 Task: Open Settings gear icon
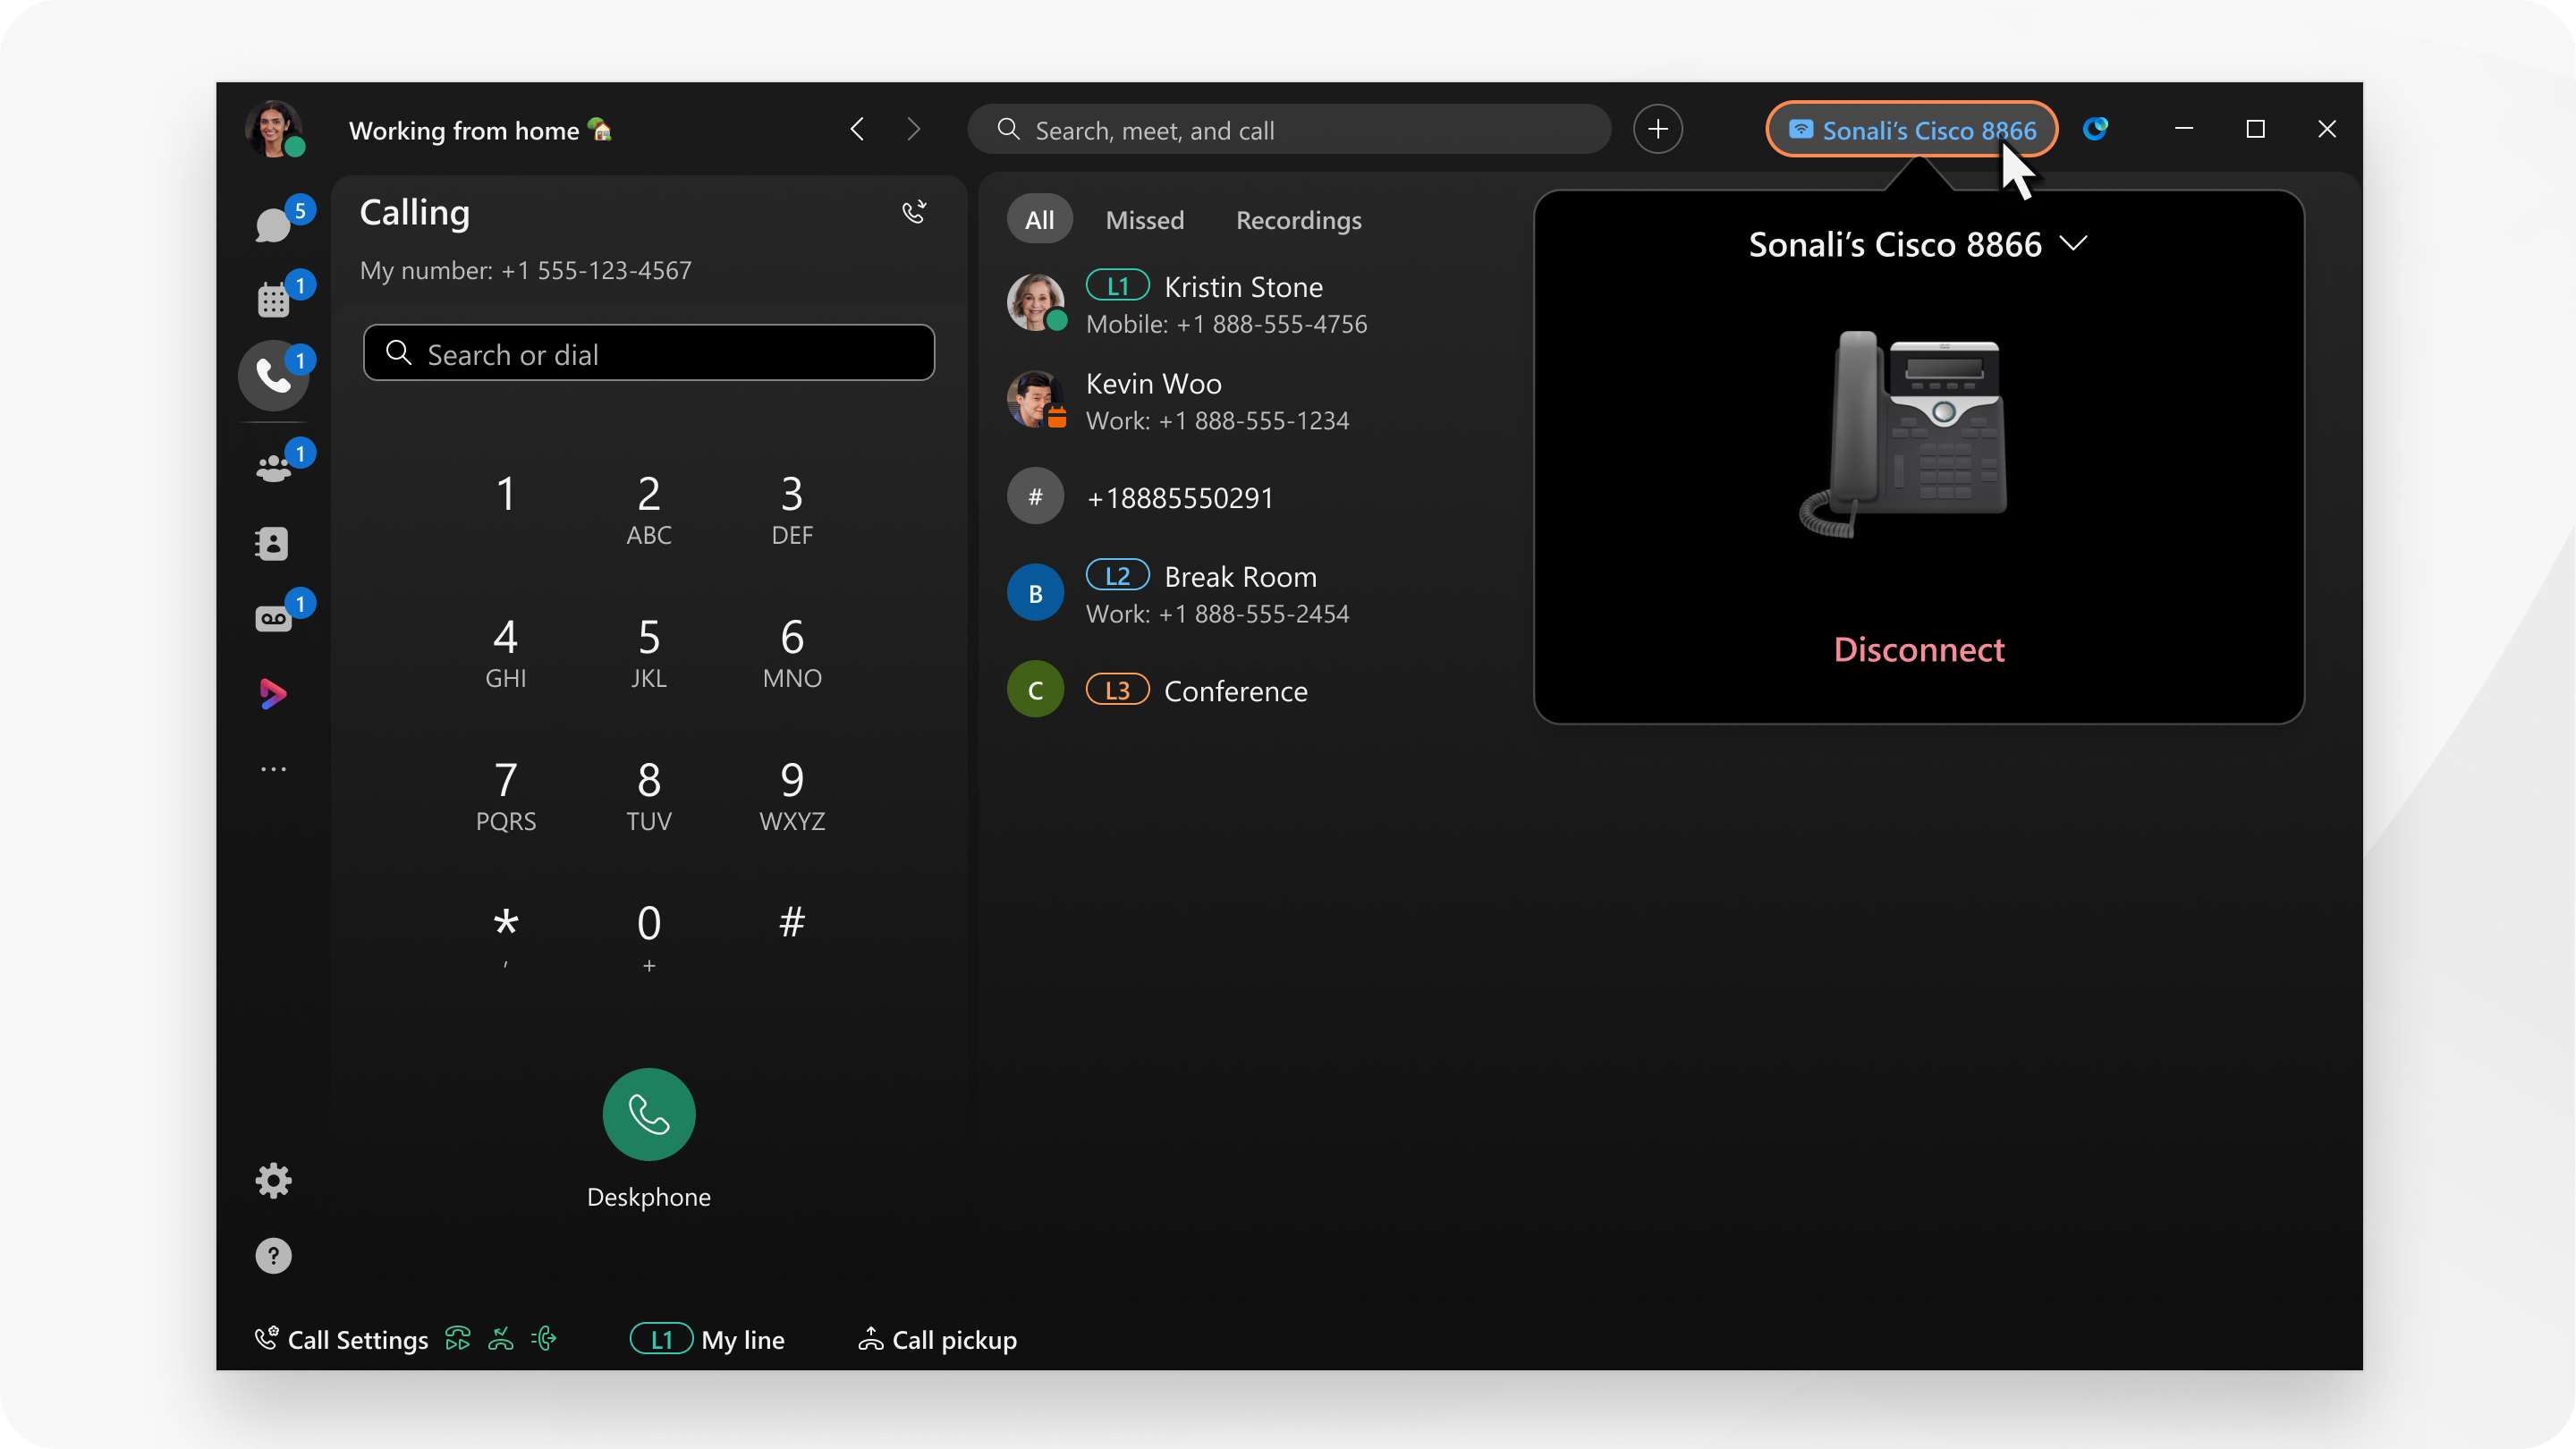coord(273,1181)
